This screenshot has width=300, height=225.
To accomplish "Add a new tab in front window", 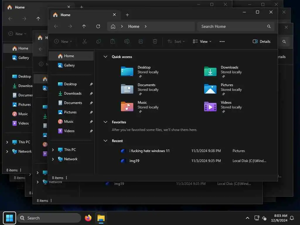I will point(127,15).
